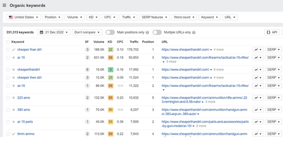This screenshot has width=283, height=141.
Task: Open the trend chart for cheaper than dirt
Action: [x=258, y=50]
